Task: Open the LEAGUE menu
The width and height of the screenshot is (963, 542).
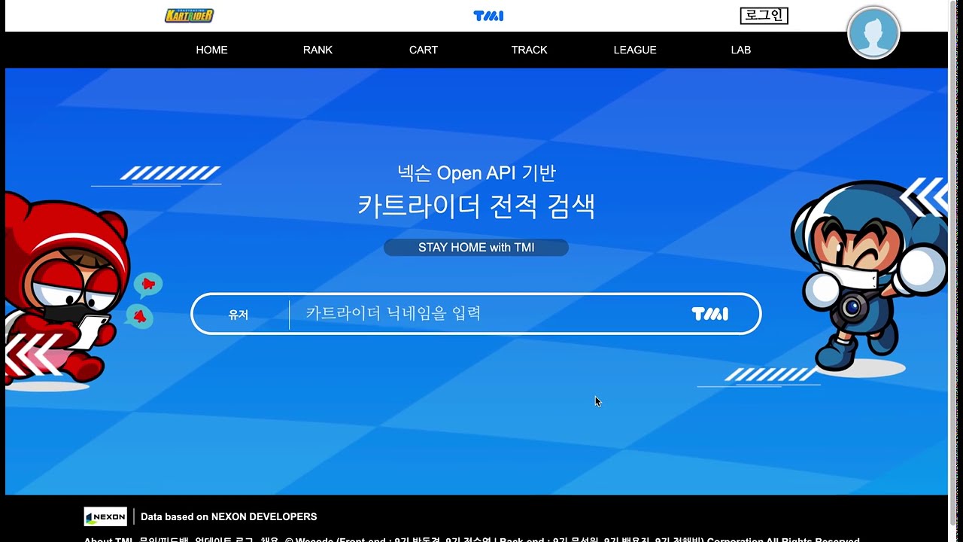Action: tap(635, 50)
